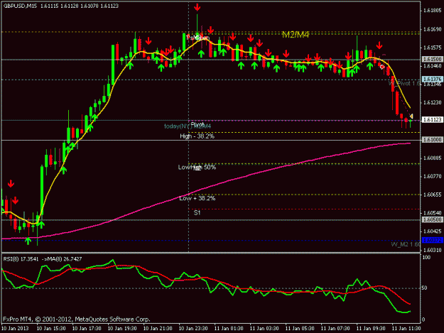
Task: Select the yellow M2/M4 label
Action: [296, 35]
